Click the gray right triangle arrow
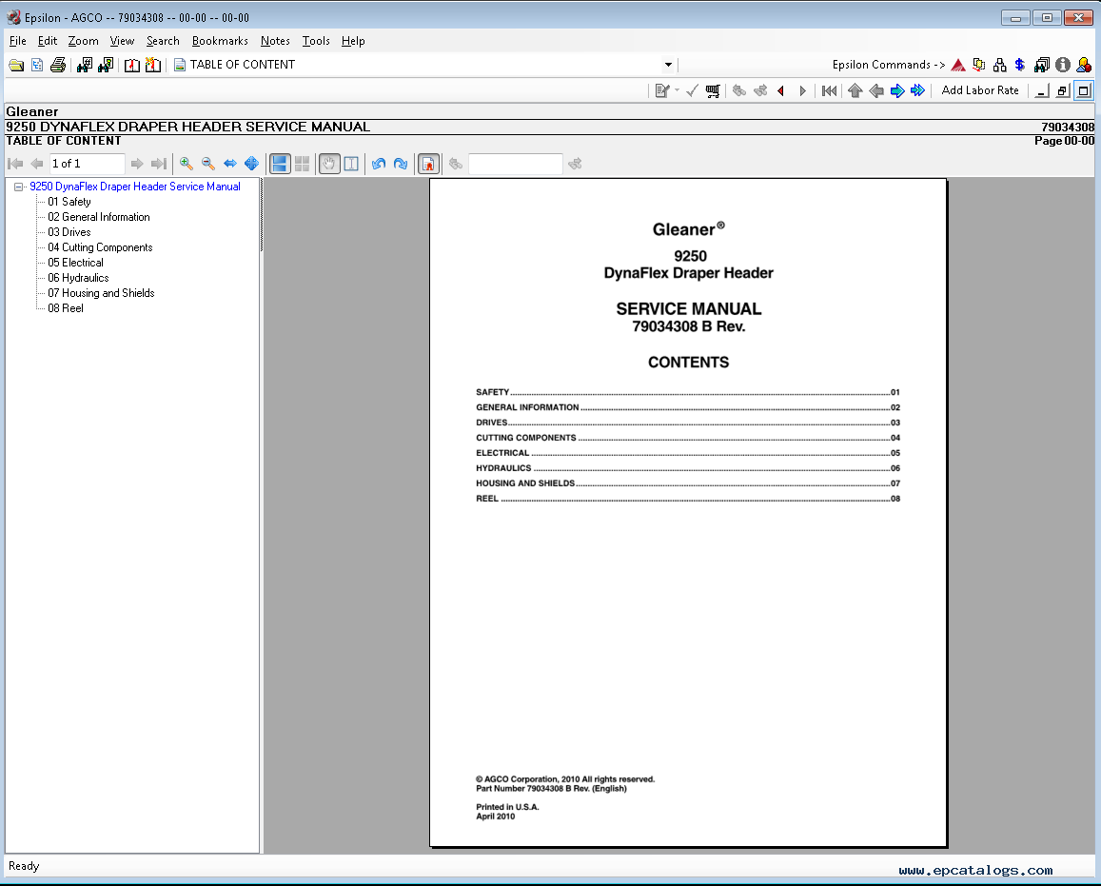1101x886 pixels. coord(802,90)
